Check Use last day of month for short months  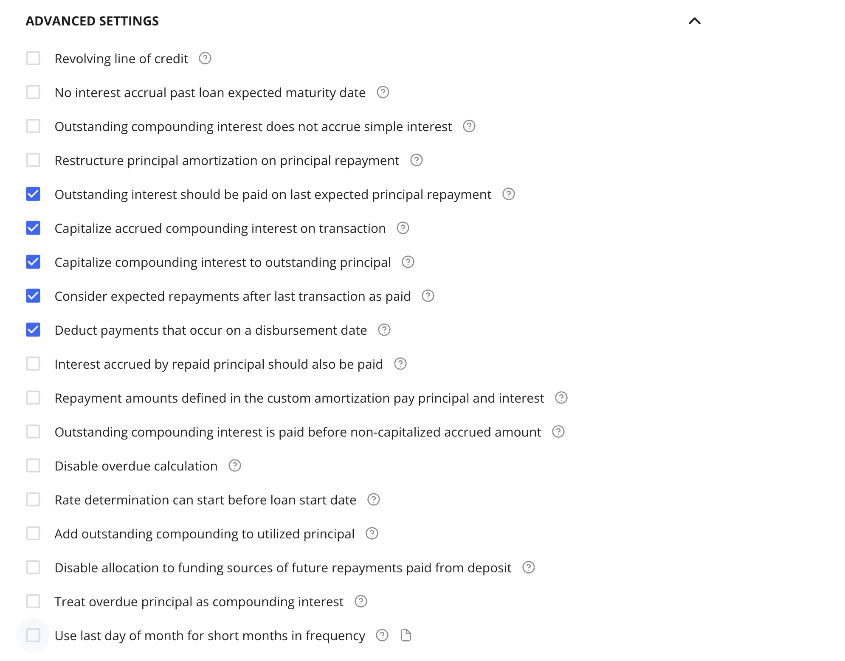coord(33,635)
